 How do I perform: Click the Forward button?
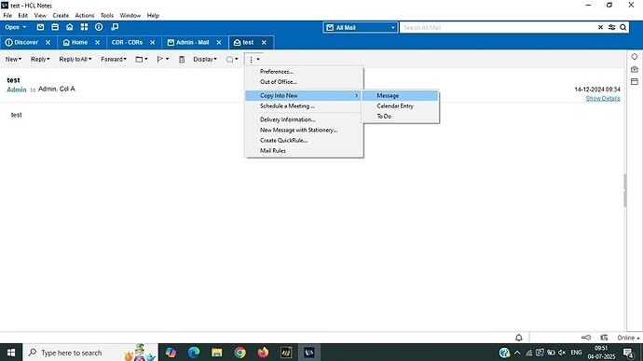114,59
